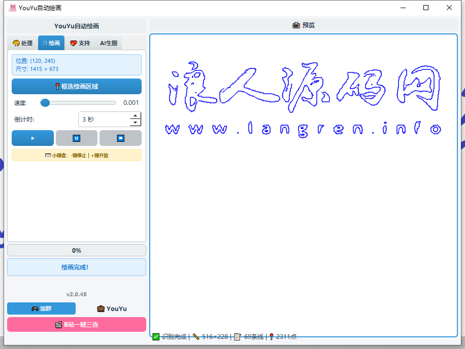Stop drawing with the stop button
The image size is (465, 349).
[x=120, y=138]
